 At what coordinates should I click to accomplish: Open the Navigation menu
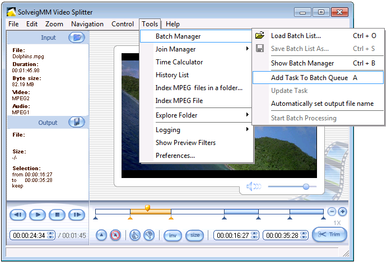[87, 24]
